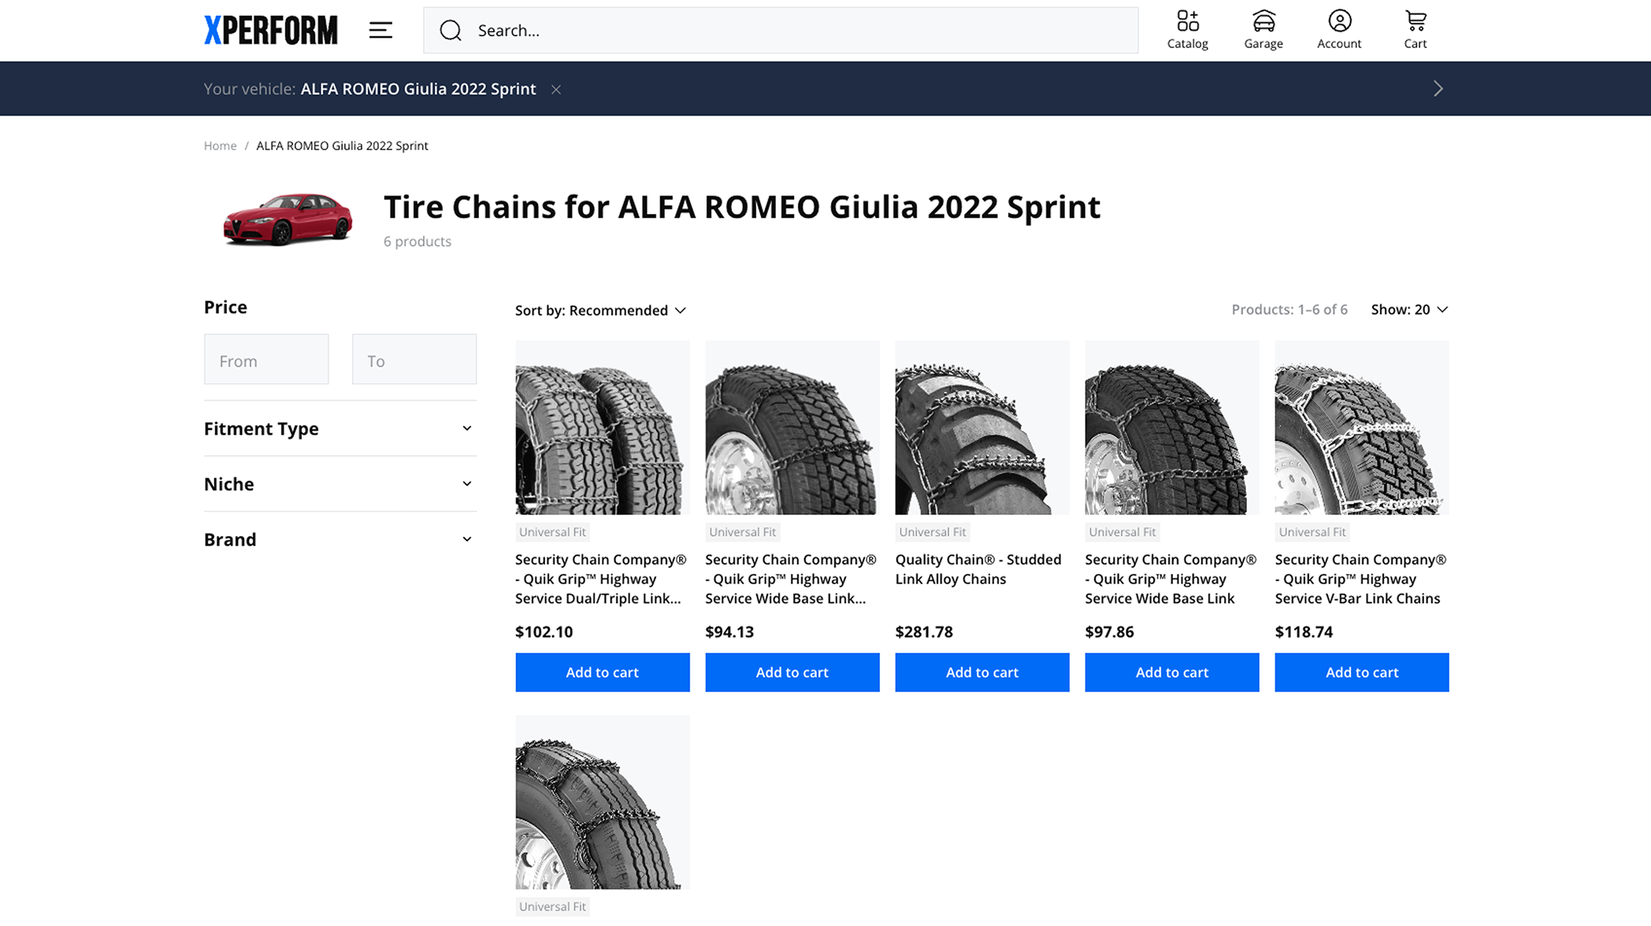Click the XPERFORM logo
The width and height of the screenshot is (1651, 926).
coord(270,31)
